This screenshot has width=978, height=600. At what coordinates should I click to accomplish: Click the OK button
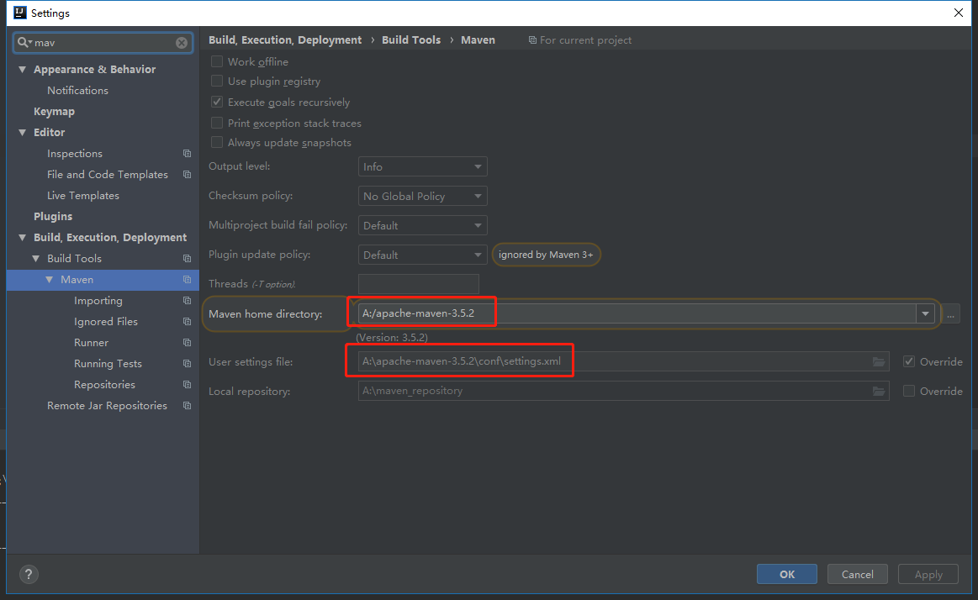point(786,574)
